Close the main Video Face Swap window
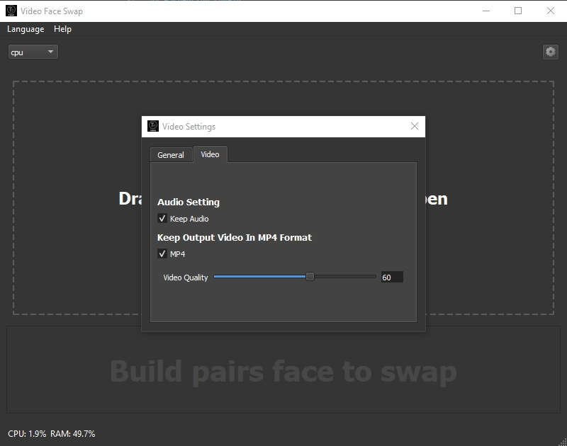567x446 pixels. point(551,11)
